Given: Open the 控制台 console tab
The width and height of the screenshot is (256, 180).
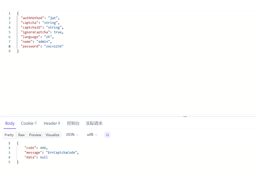Looking at the screenshot, I should pos(73,123).
